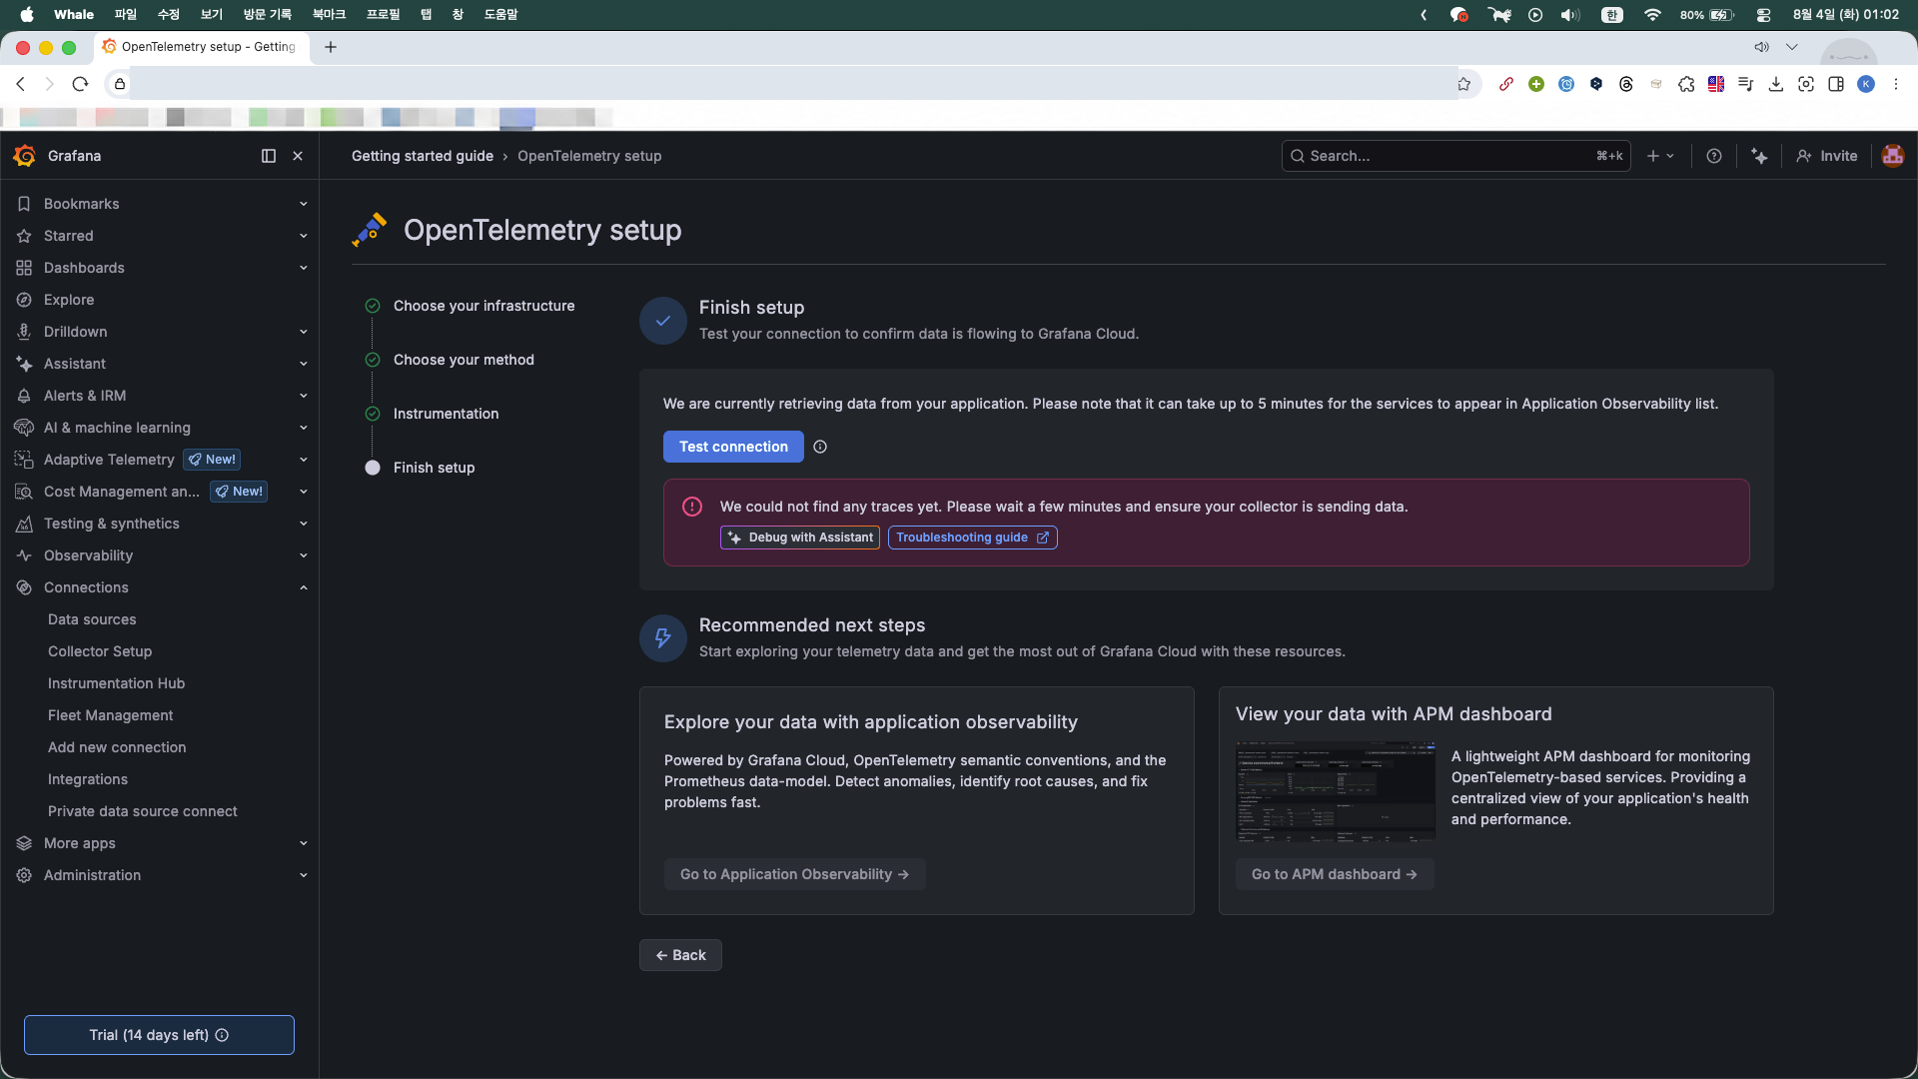Image resolution: width=1918 pixels, height=1079 pixels.
Task: Select the Instrumentation step
Action: pyautogui.click(x=446, y=414)
